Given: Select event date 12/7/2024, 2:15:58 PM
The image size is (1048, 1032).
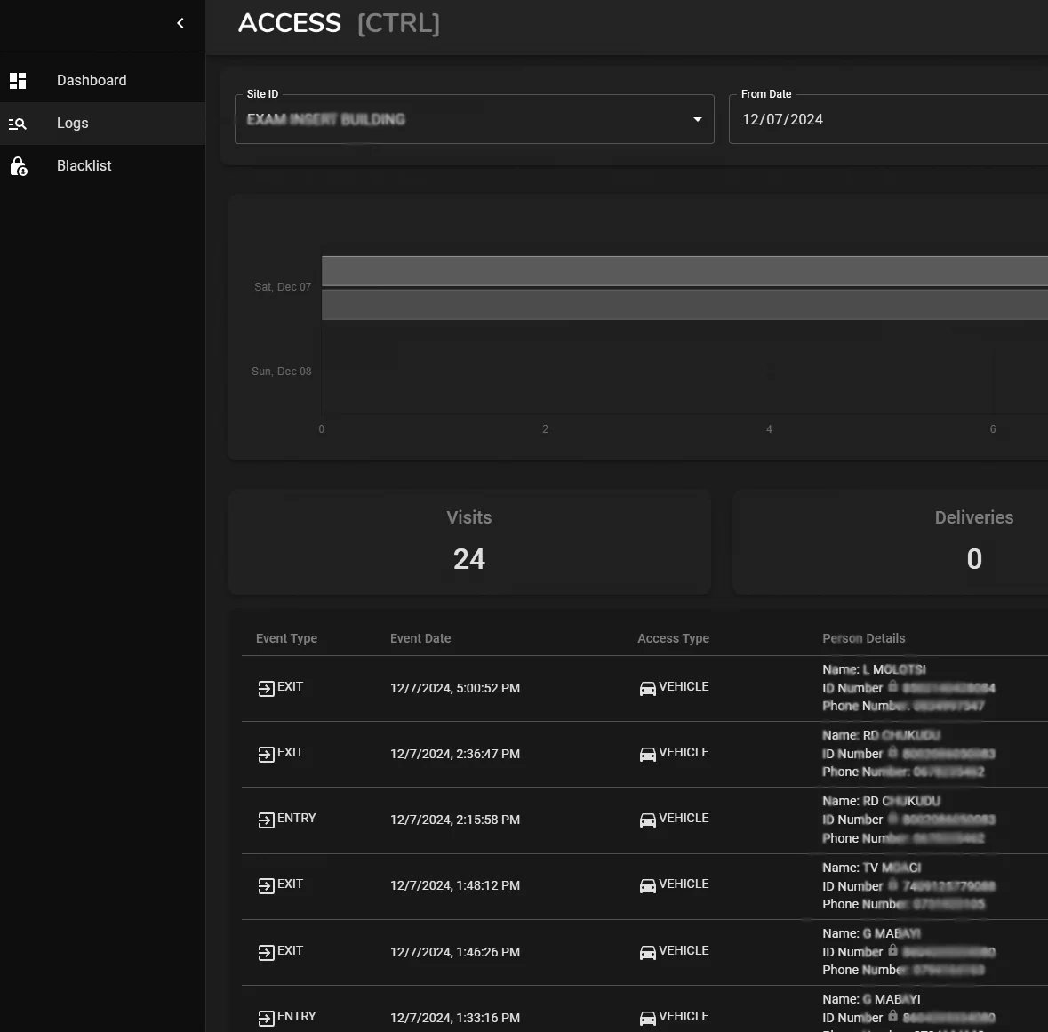Looking at the screenshot, I should click(455, 820).
